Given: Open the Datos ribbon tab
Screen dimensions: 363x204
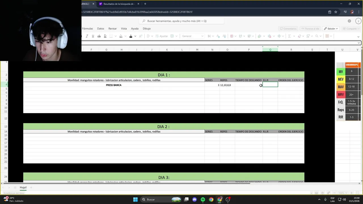Looking at the screenshot, I should coord(101,29).
